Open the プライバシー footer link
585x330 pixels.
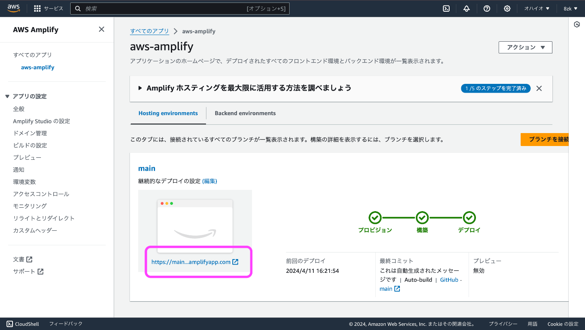pyautogui.click(x=503, y=324)
